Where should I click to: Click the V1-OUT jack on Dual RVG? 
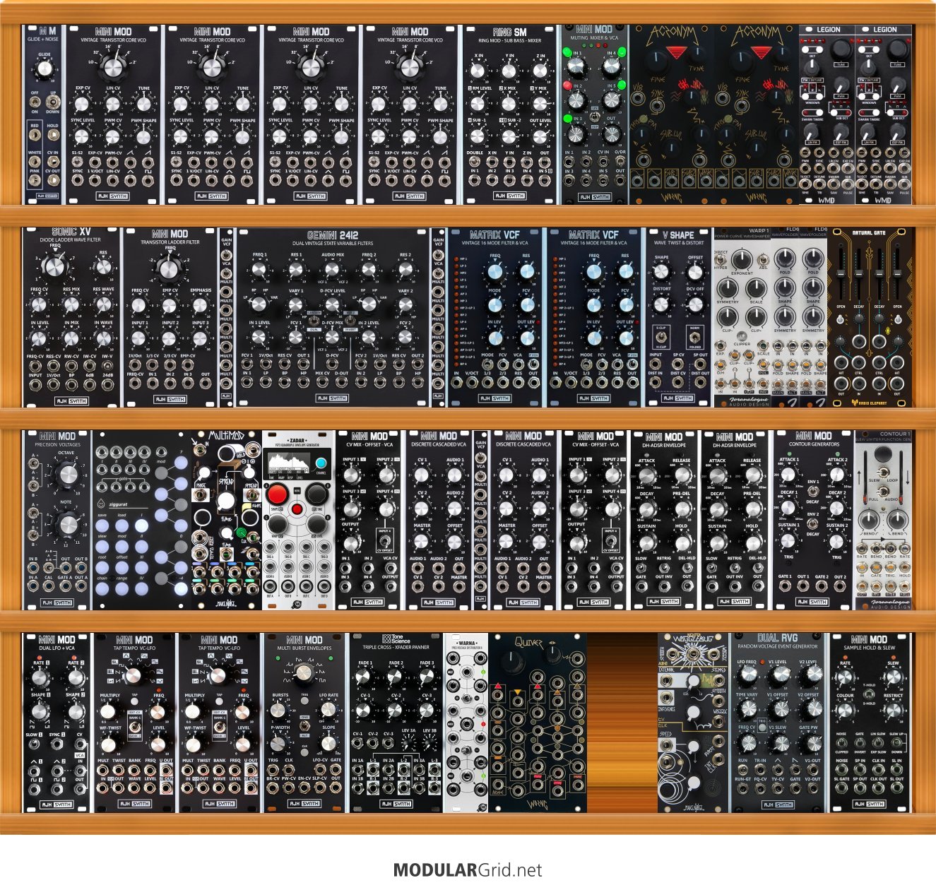[x=812, y=768]
